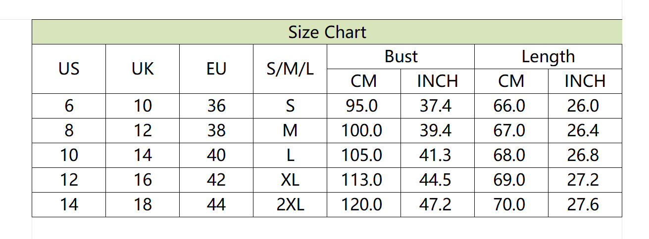Image resolution: width=649 pixels, height=239 pixels.
Task: Click the INCH subheader under Length
Action: tap(585, 81)
